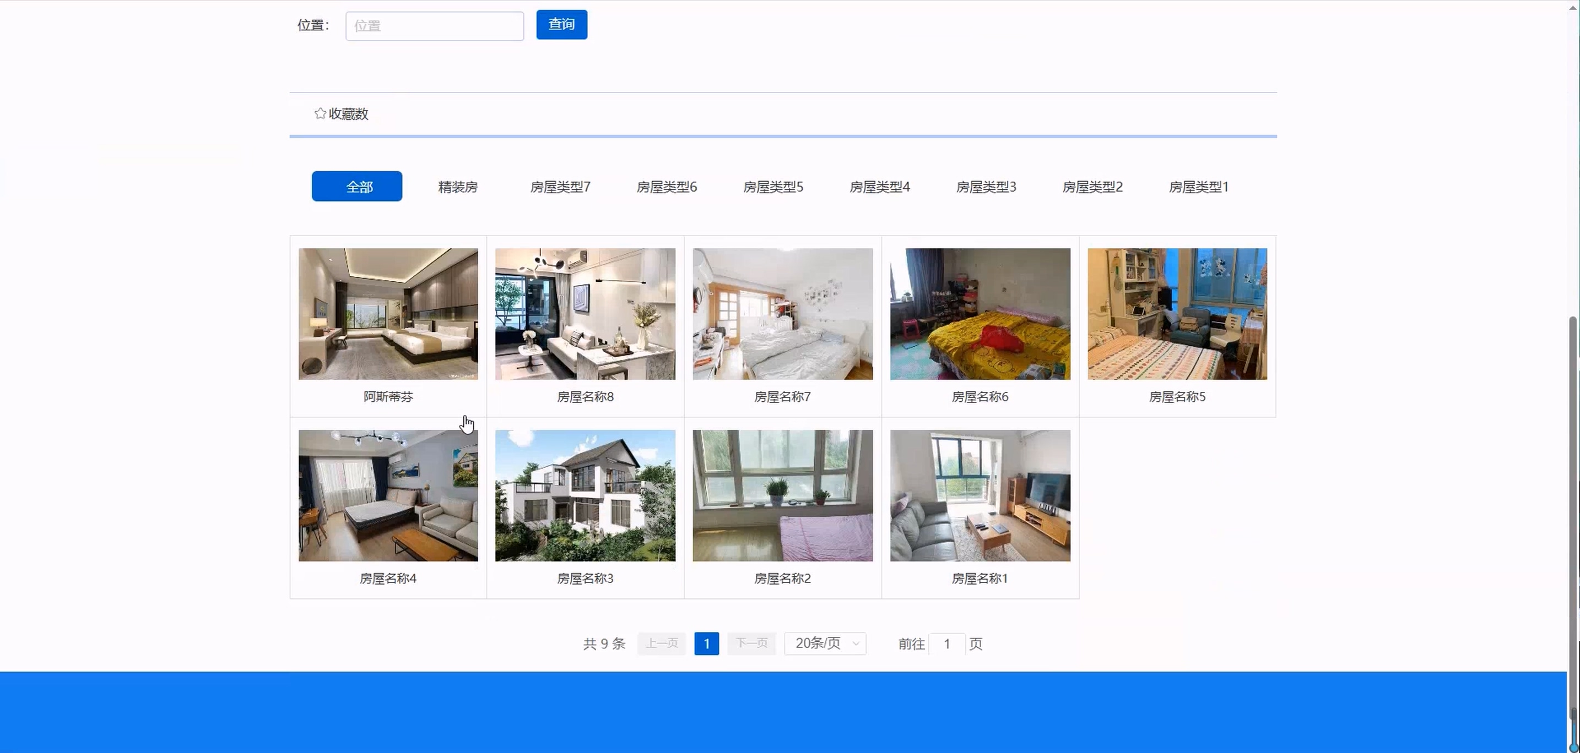Click the 房屋名称1 living room image

tap(980, 495)
